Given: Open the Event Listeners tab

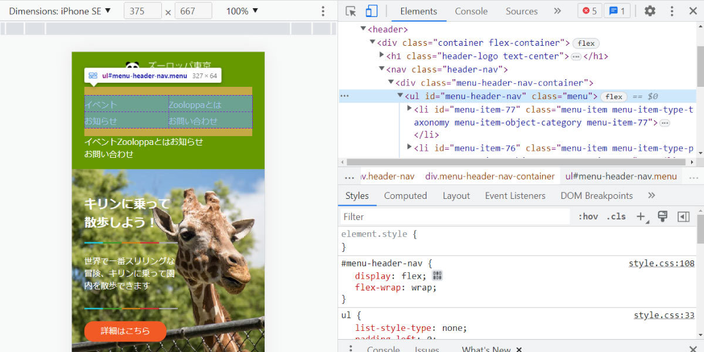Looking at the screenshot, I should [515, 196].
